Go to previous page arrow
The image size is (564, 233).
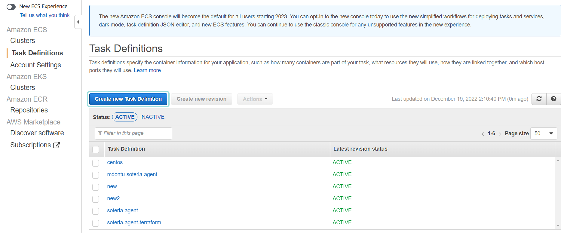tap(483, 134)
